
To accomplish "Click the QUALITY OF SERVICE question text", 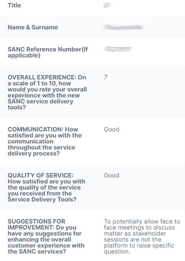I will 47,187.
